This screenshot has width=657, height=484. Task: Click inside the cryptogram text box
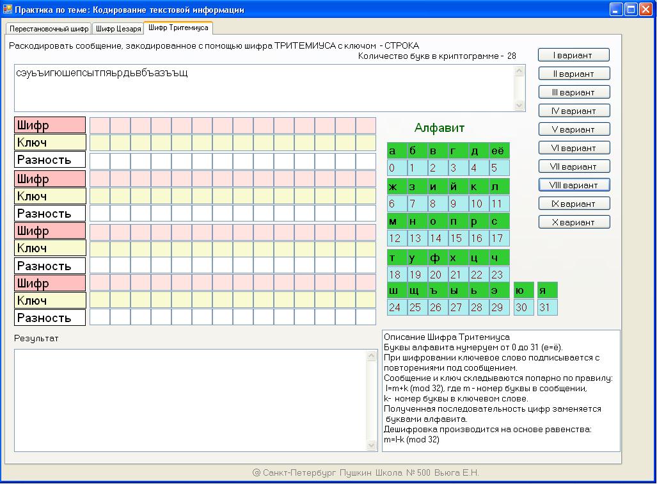pos(264,88)
